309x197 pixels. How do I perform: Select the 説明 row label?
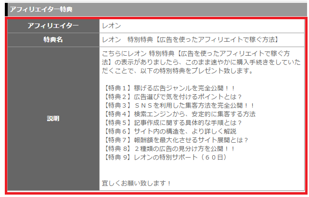[x=53, y=119]
